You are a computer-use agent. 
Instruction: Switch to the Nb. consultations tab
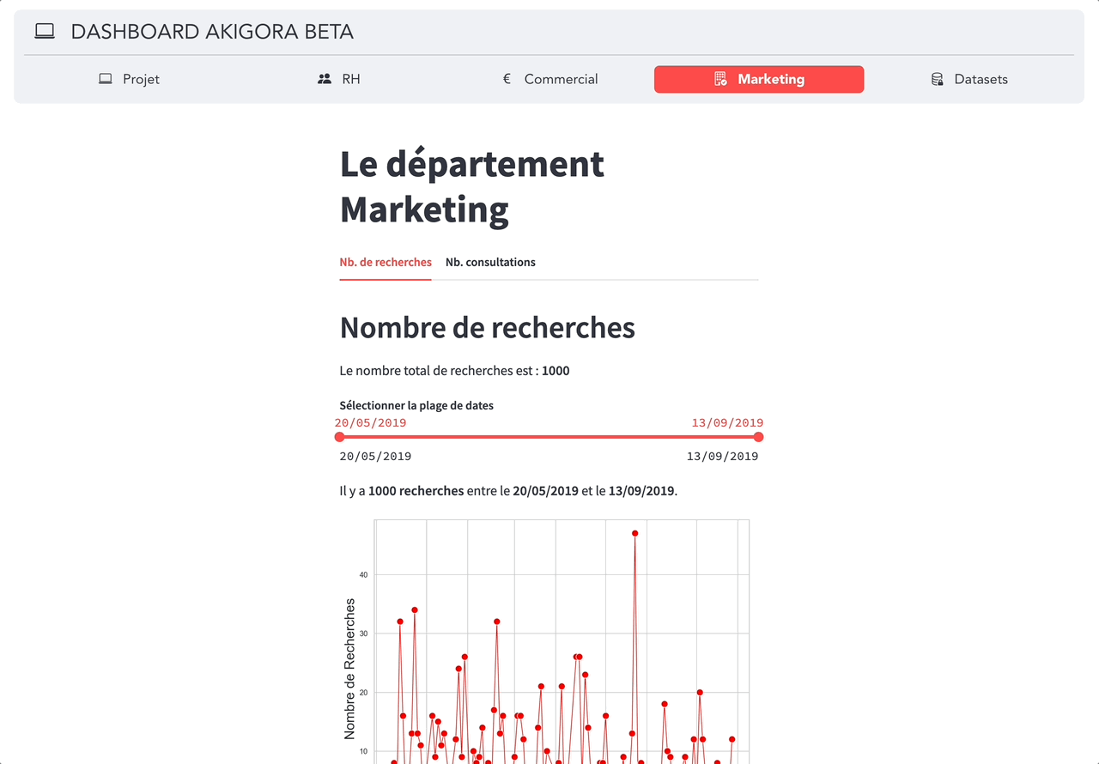(490, 263)
